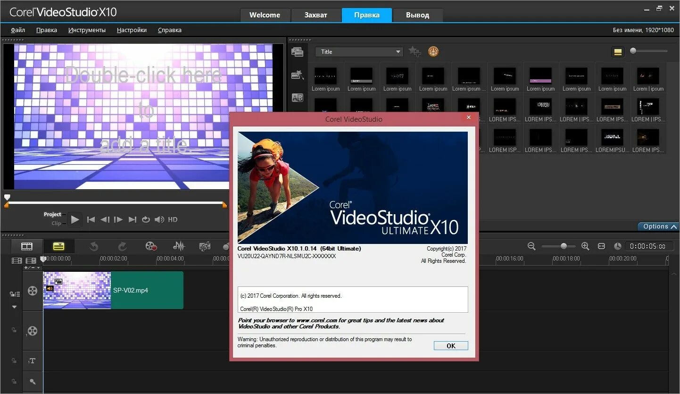This screenshot has width=680, height=394.
Task: Close the Corel VideoStudio about dialog
Action: pyautogui.click(x=468, y=117)
